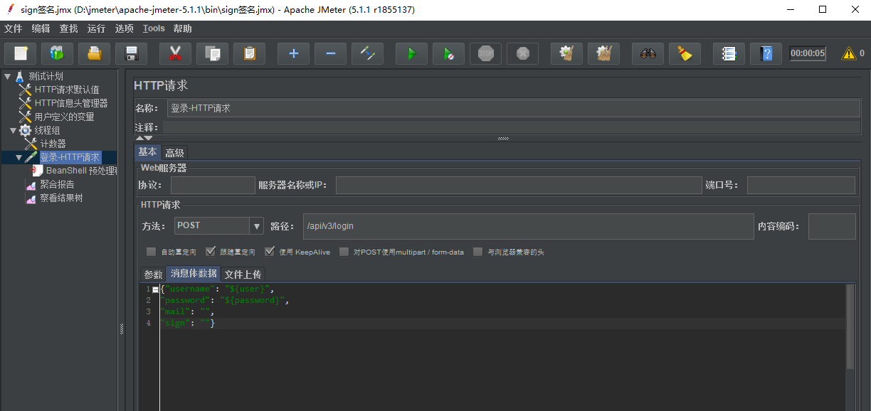The image size is (871, 411).
Task: Click the Open file folder icon
Action: pyautogui.click(x=95, y=53)
